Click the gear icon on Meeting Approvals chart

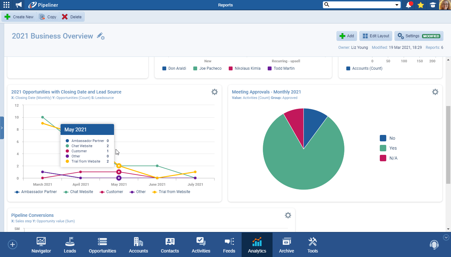click(435, 92)
